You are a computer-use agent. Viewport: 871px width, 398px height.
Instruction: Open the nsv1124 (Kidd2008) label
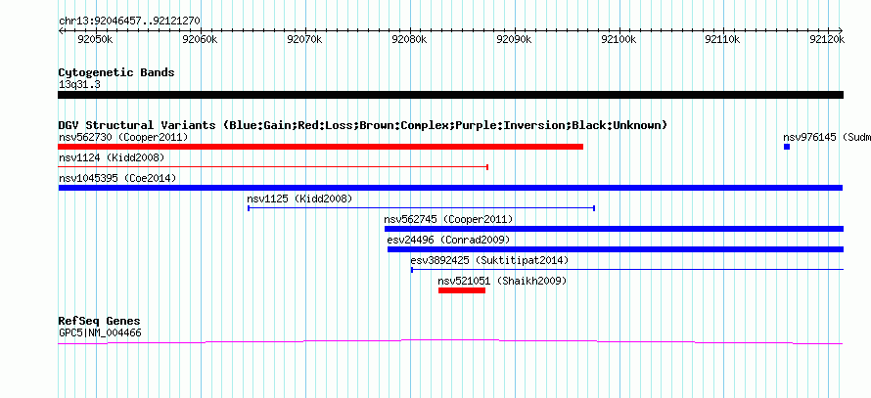point(112,157)
